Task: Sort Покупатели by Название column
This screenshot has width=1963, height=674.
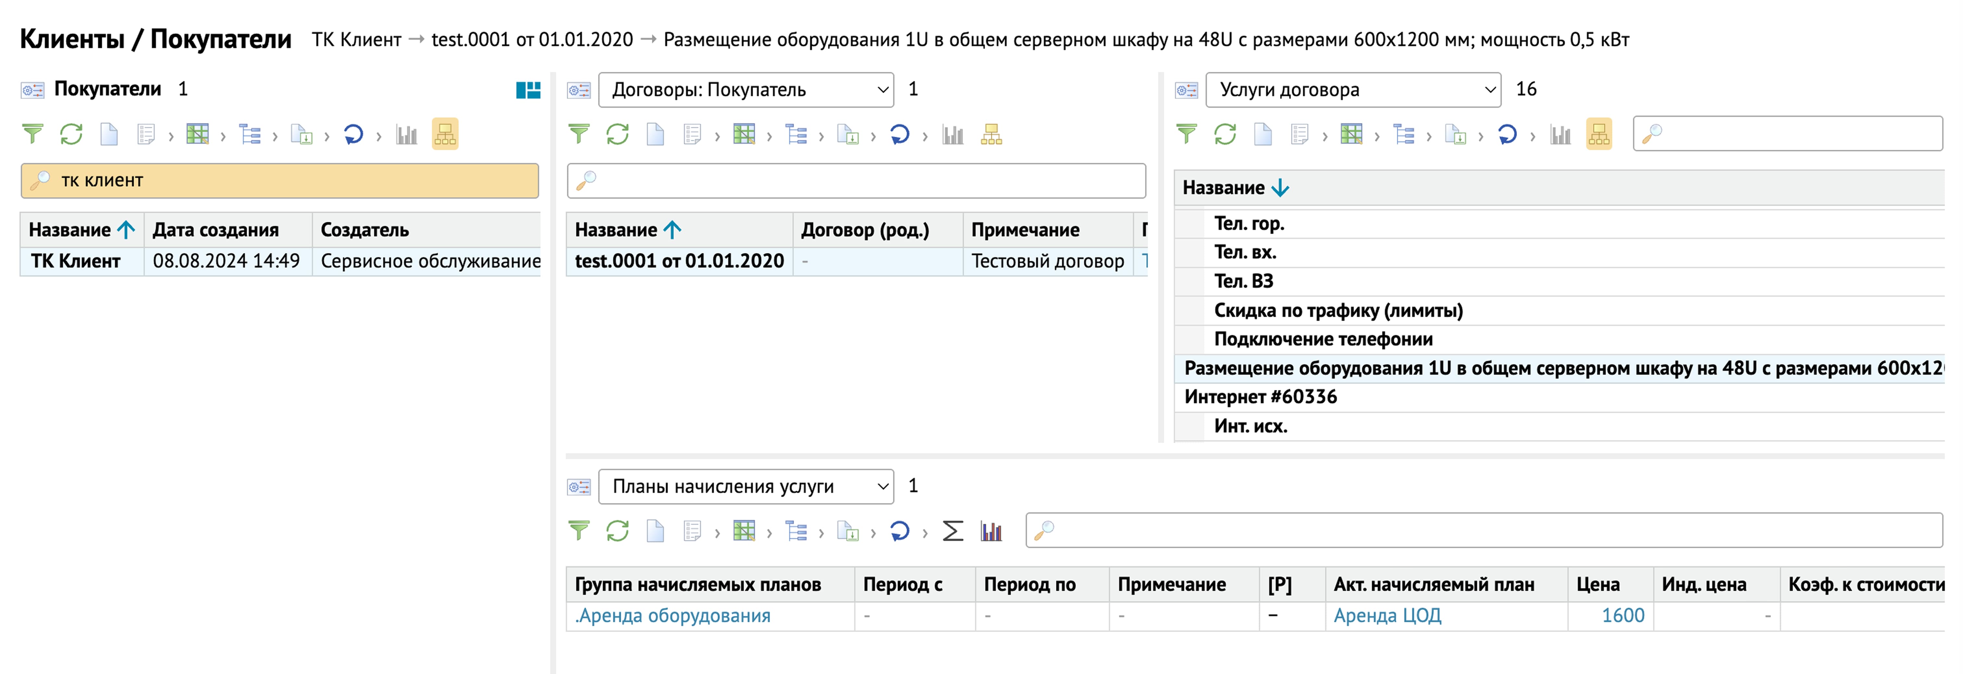Action: (x=82, y=230)
